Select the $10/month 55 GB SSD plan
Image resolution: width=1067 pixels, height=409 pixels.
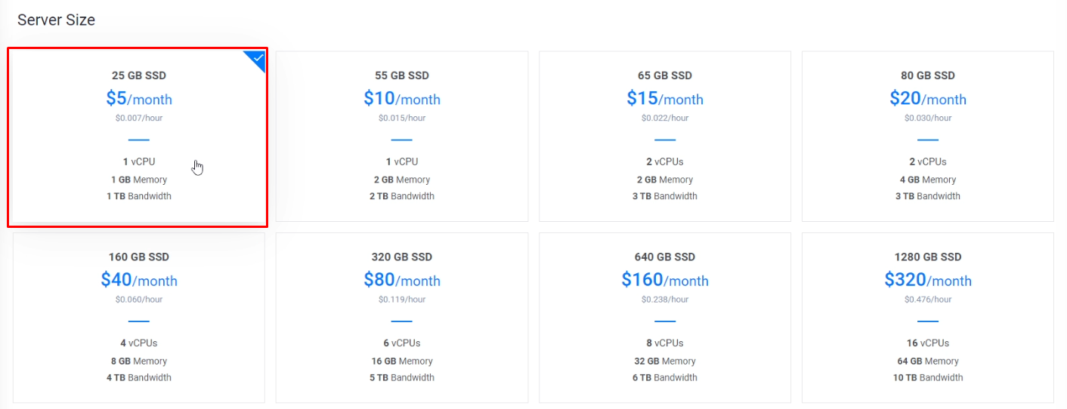pos(401,136)
